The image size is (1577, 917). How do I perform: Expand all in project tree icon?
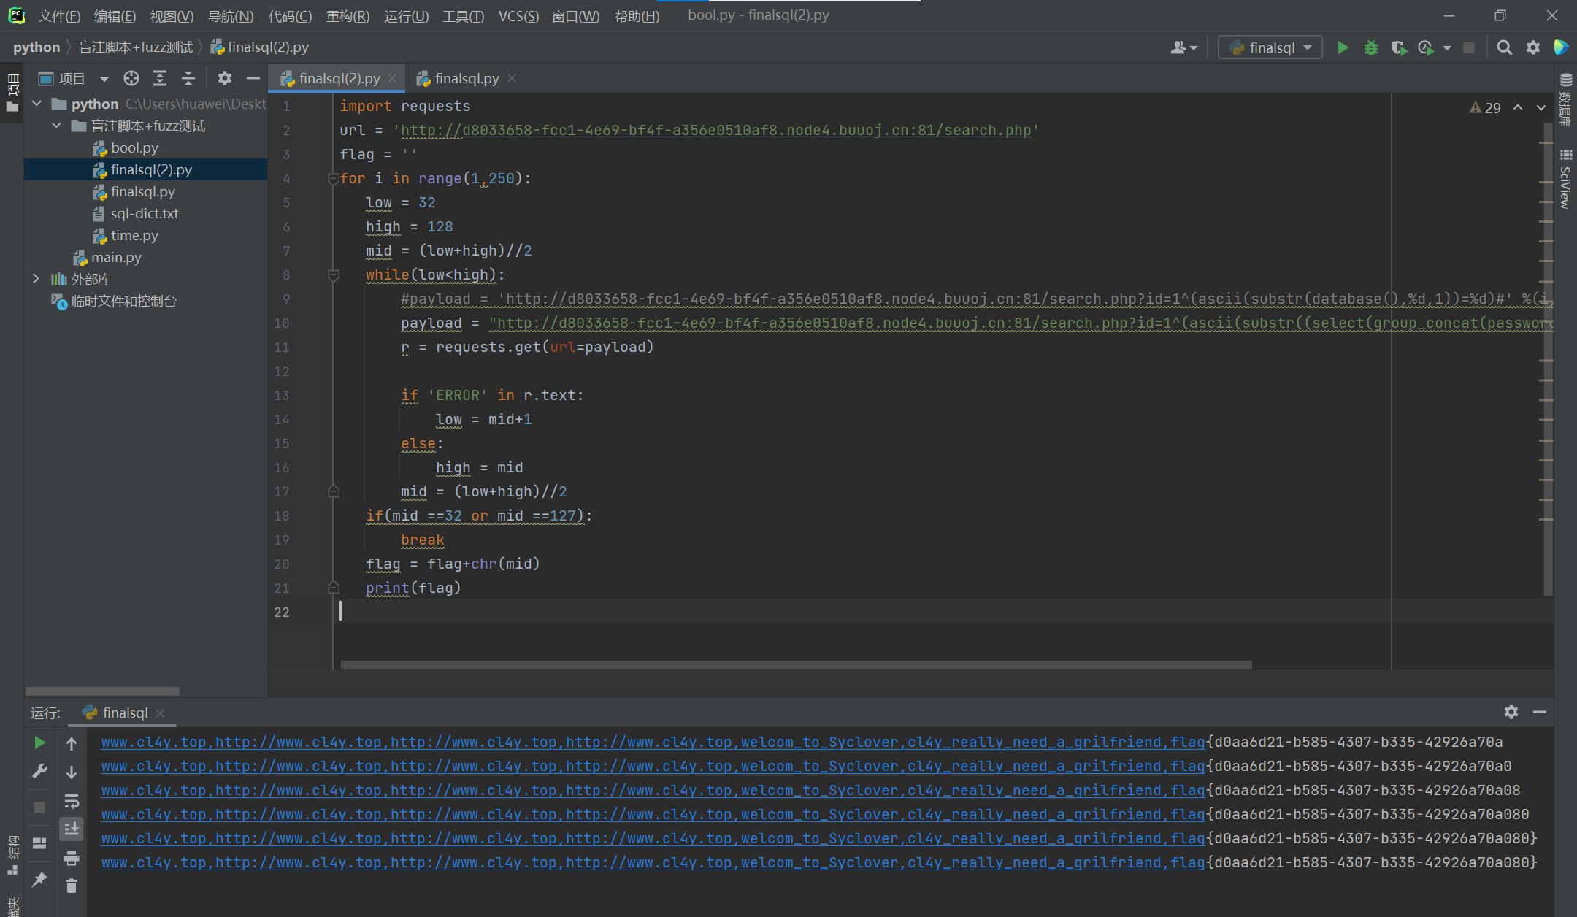[x=160, y=78]
